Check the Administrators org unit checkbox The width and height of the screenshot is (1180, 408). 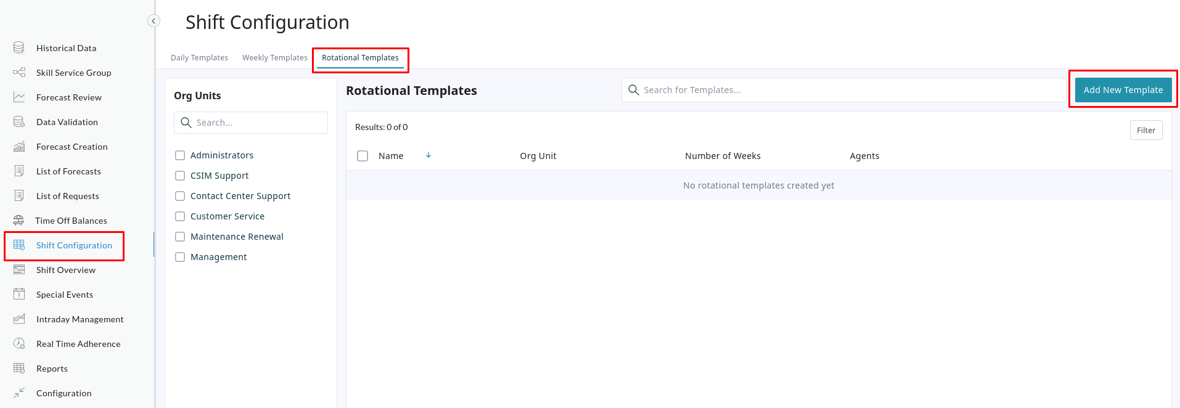(x=180, y=155)
